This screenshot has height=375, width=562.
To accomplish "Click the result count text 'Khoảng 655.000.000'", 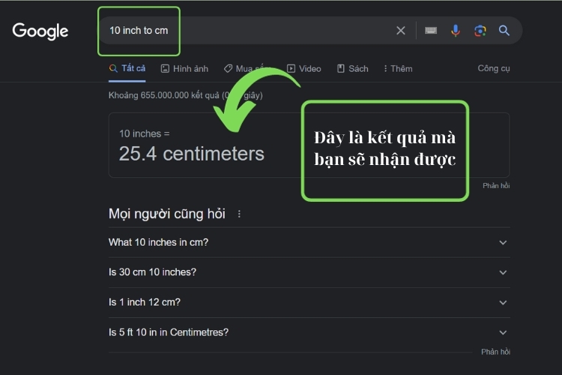I will [148, 95].
